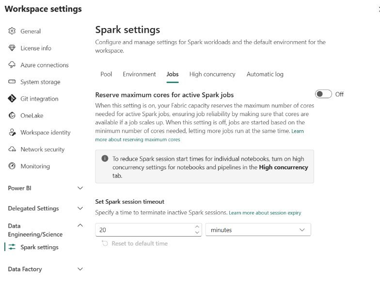Click the session timeout value field

145,230
